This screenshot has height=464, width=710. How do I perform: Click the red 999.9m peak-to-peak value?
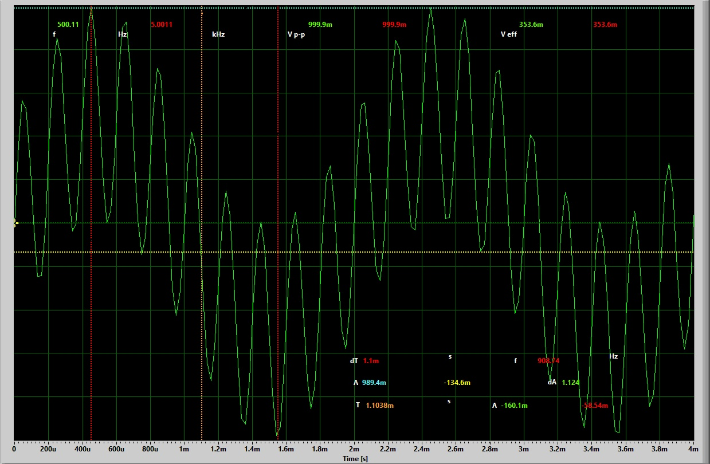click(x=394, y=25)
